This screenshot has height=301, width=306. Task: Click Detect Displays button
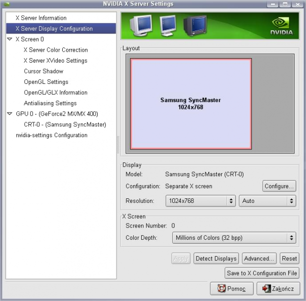pos(216,259)
